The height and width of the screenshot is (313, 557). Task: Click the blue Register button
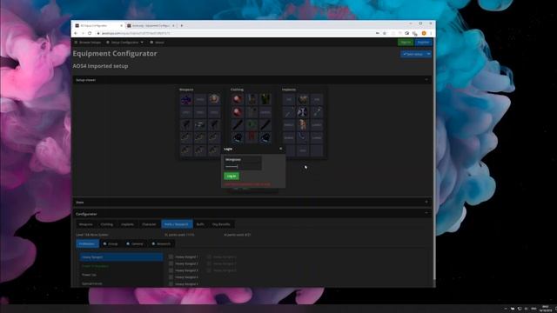click(x=423, y=43)
